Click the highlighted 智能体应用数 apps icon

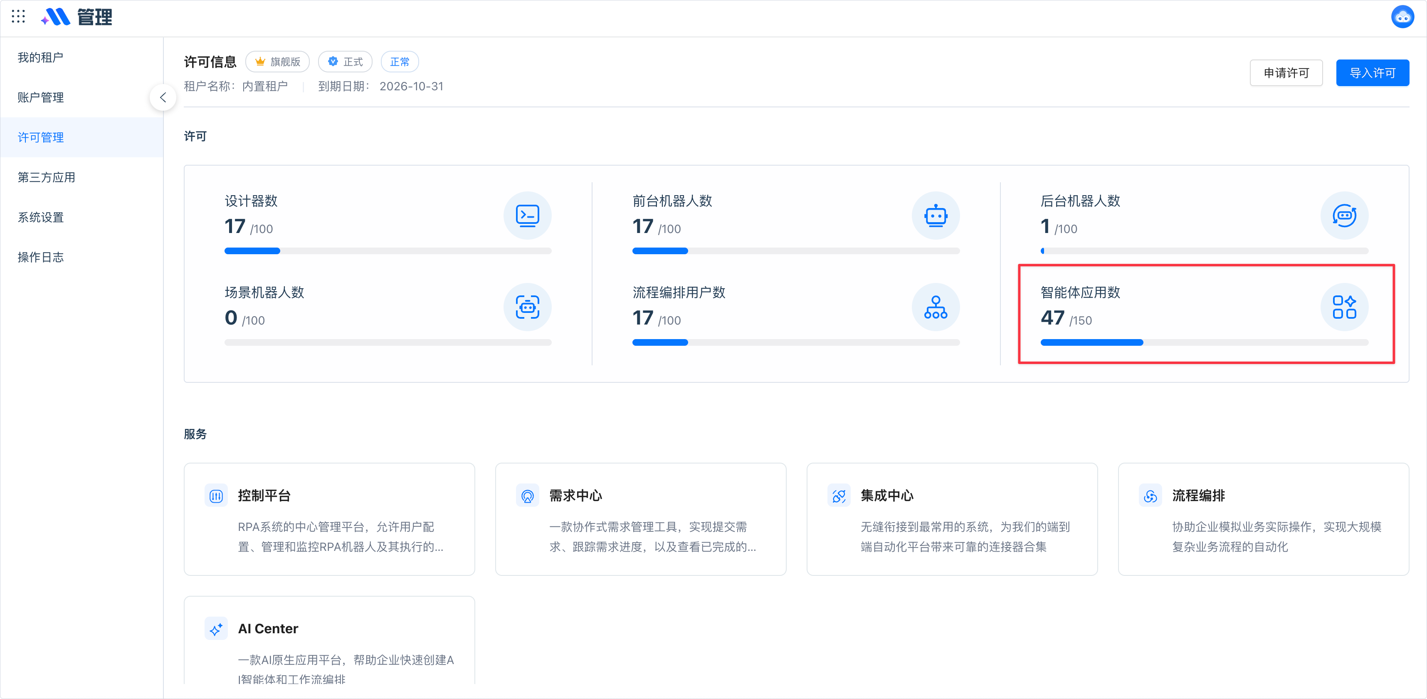[1344, 307]
